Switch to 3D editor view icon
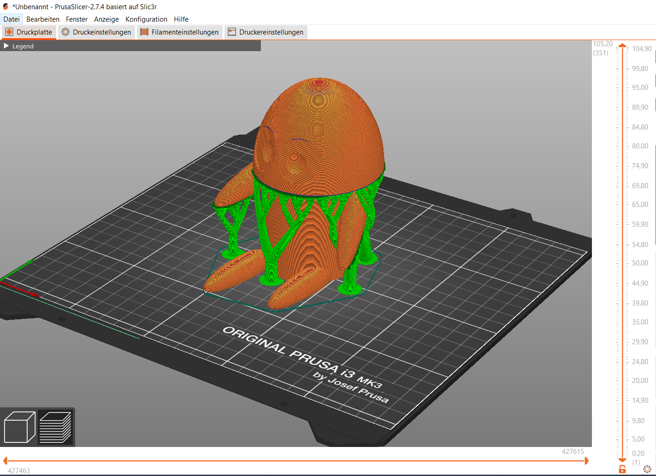656x476 pixels. pyautogui.click(x=19, y=427)
